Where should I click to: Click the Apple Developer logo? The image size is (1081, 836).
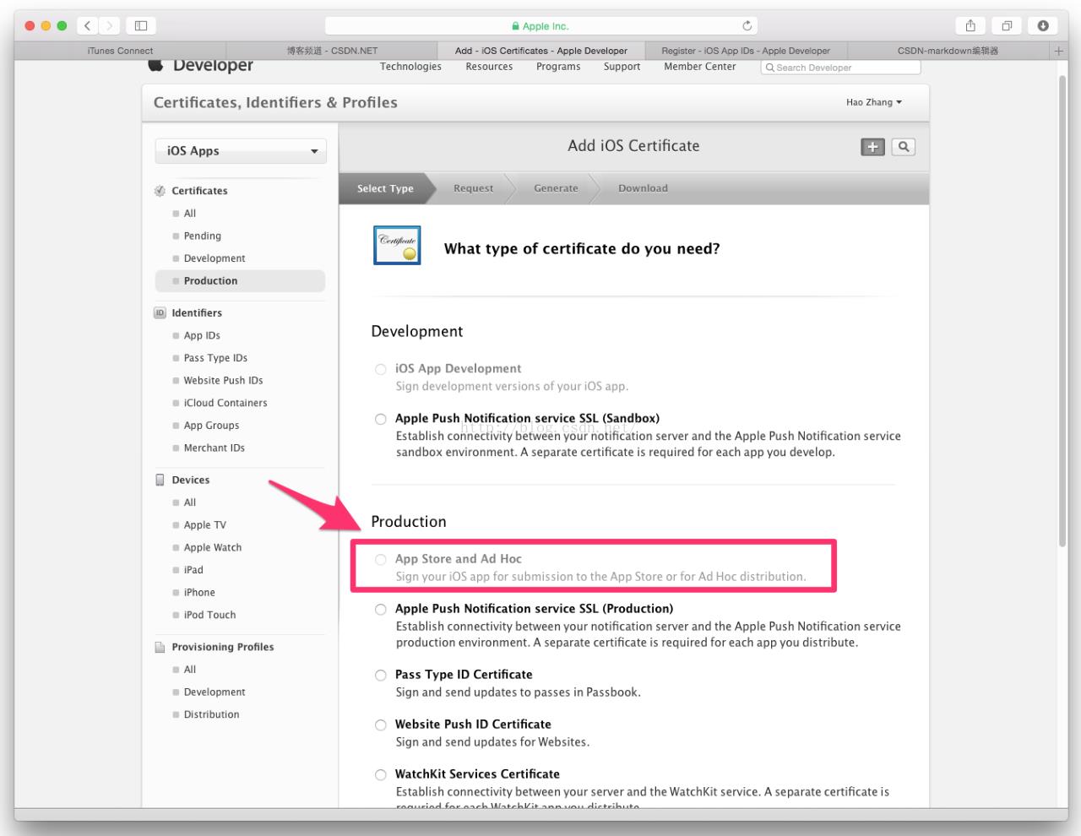click(x=201, y=65)
